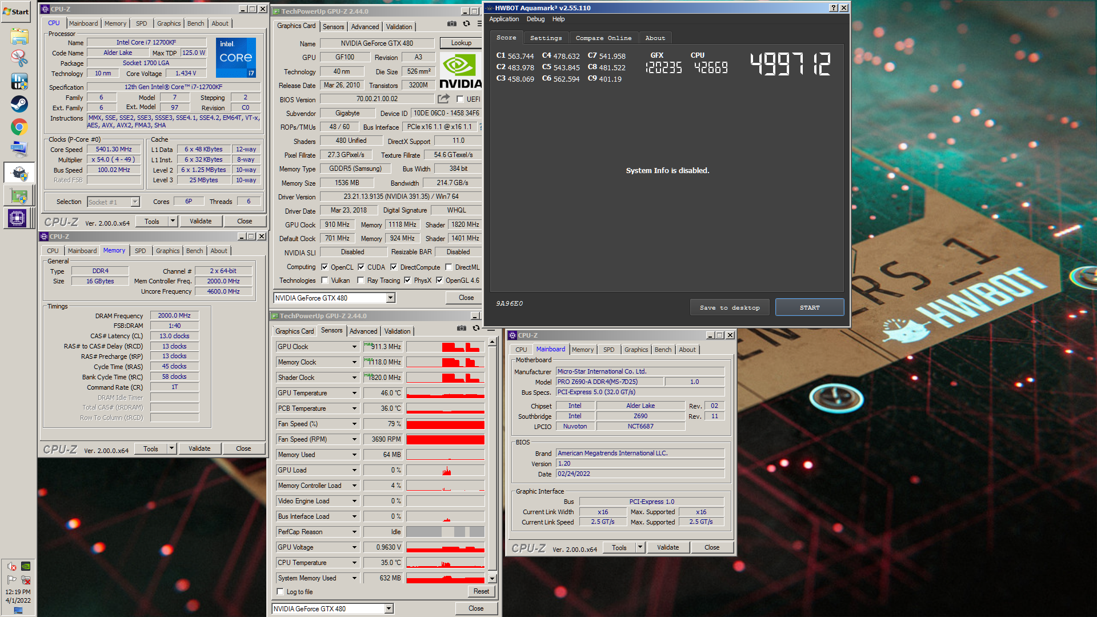The height and width of the screenshot is (617, 1097).
Task: Expand the Fan Speed (RPM) sensor dropdown
Action: [x=354, y=439]
